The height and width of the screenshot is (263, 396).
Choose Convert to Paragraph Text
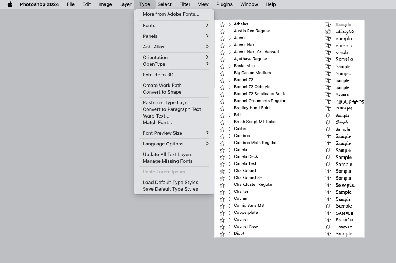174,109
